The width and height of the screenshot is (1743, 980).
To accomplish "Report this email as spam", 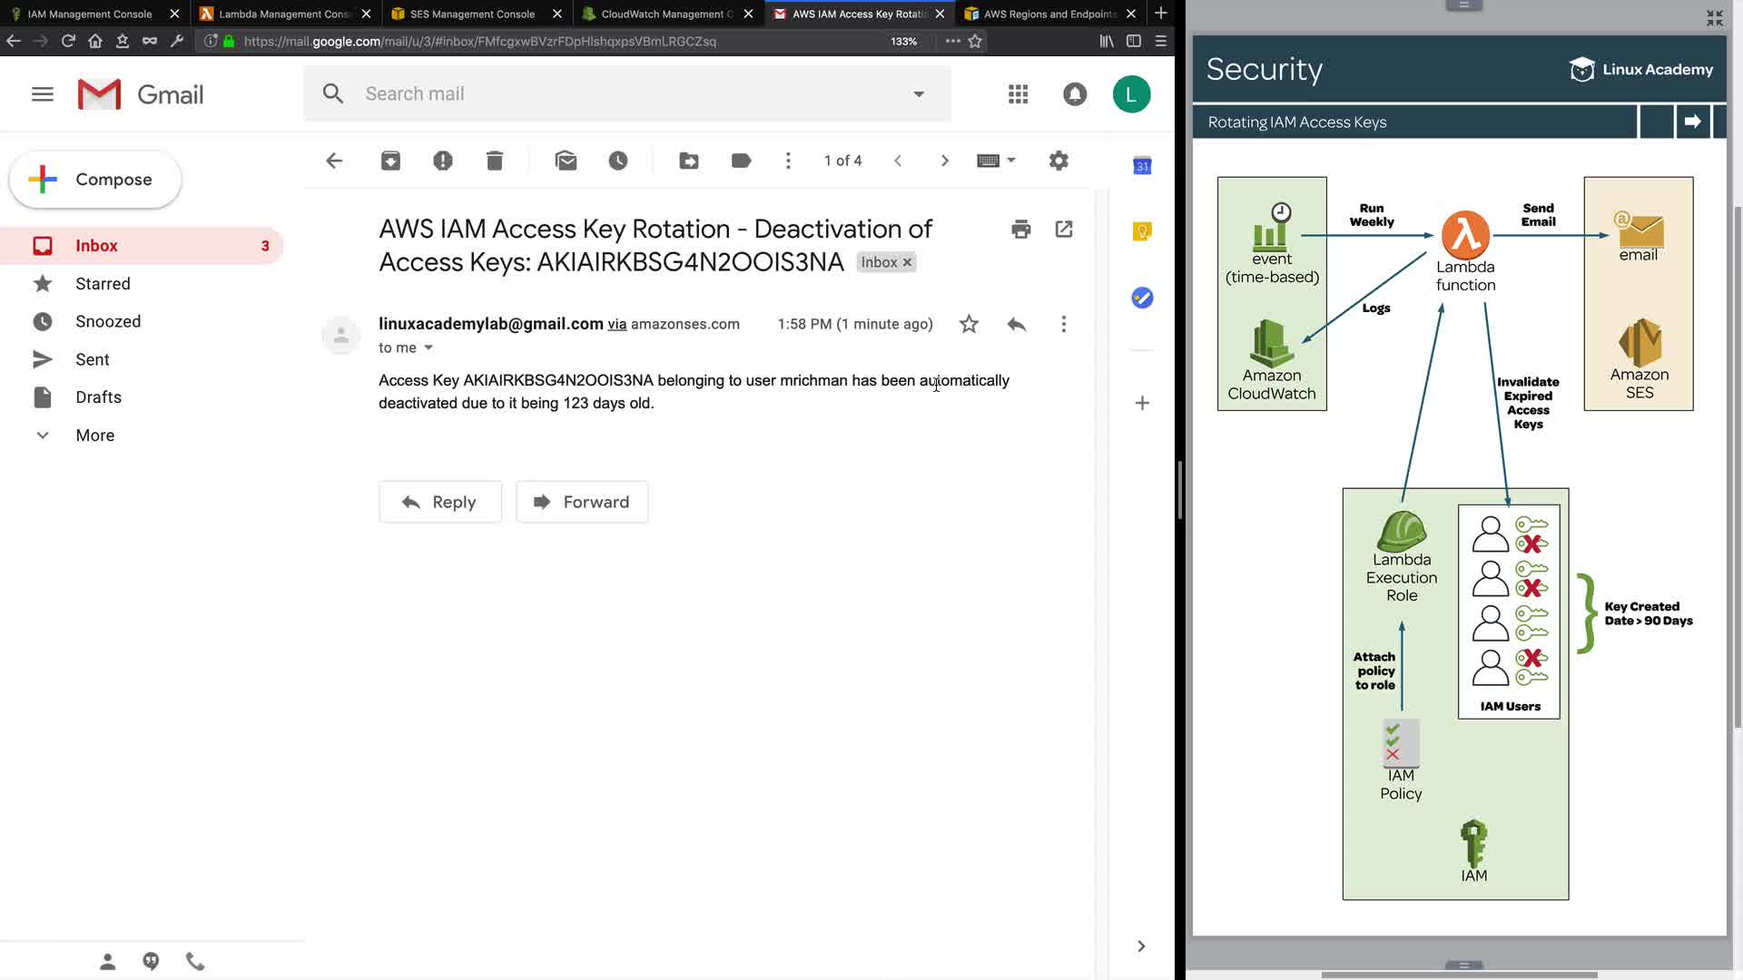I will point(442,161).
